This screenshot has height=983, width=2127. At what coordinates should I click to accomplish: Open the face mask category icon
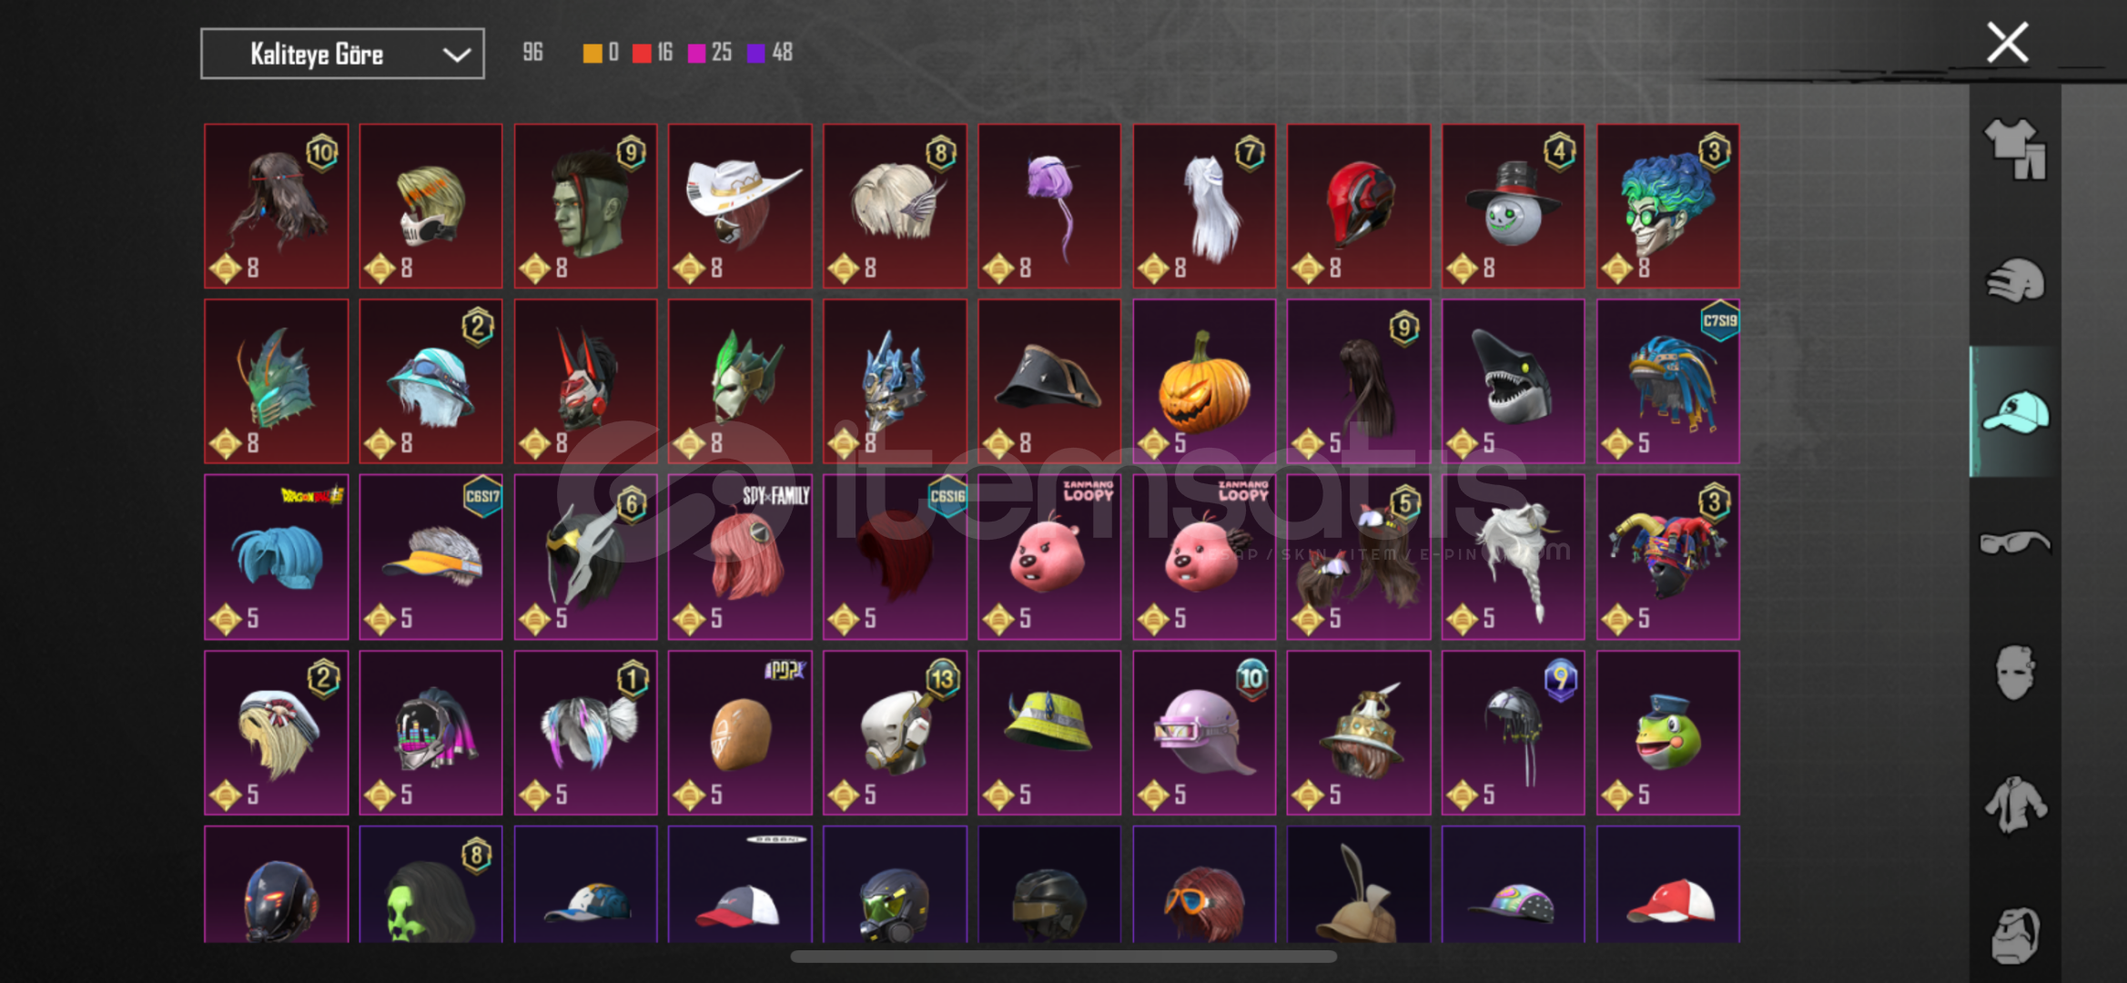click(x=2015, y=674)
